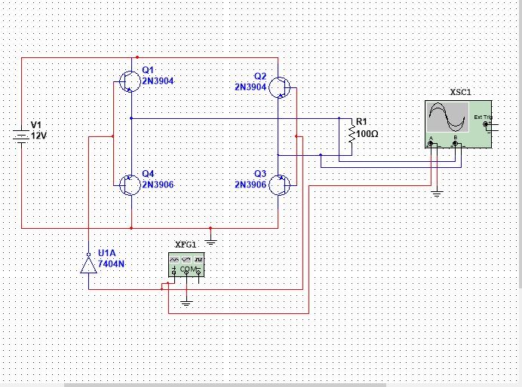Select the U1A inverter gate symbol

[x=88, y=264]
